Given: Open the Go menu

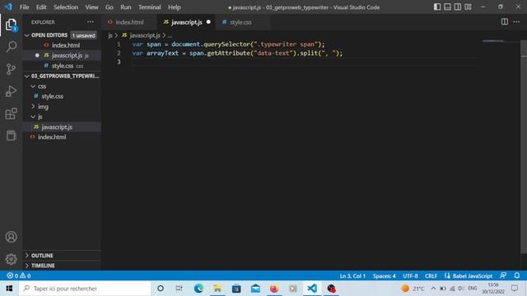Looking at the screenshot, I should (x=110, y=7).
